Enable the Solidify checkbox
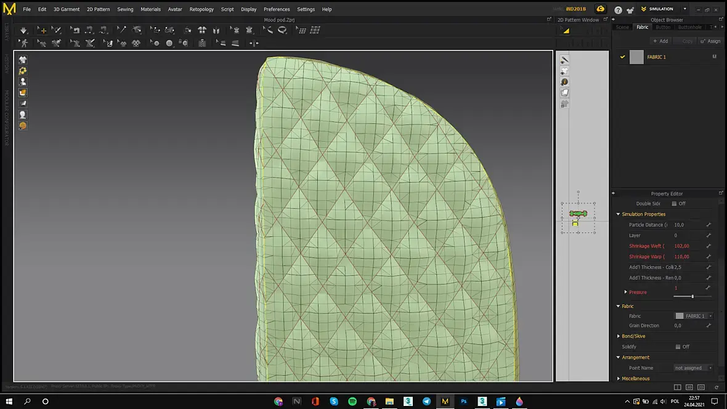 pos(678,347)
